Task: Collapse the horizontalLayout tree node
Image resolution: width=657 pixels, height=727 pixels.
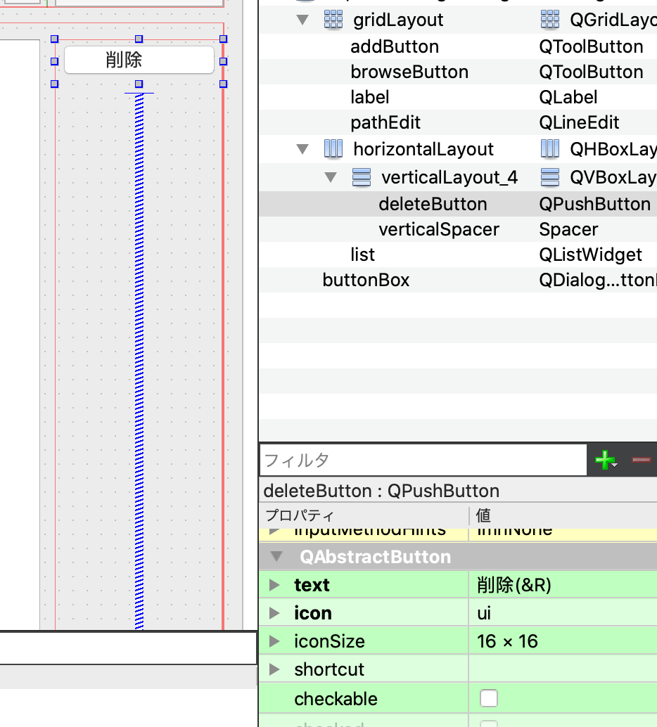Action: (302, 149)
